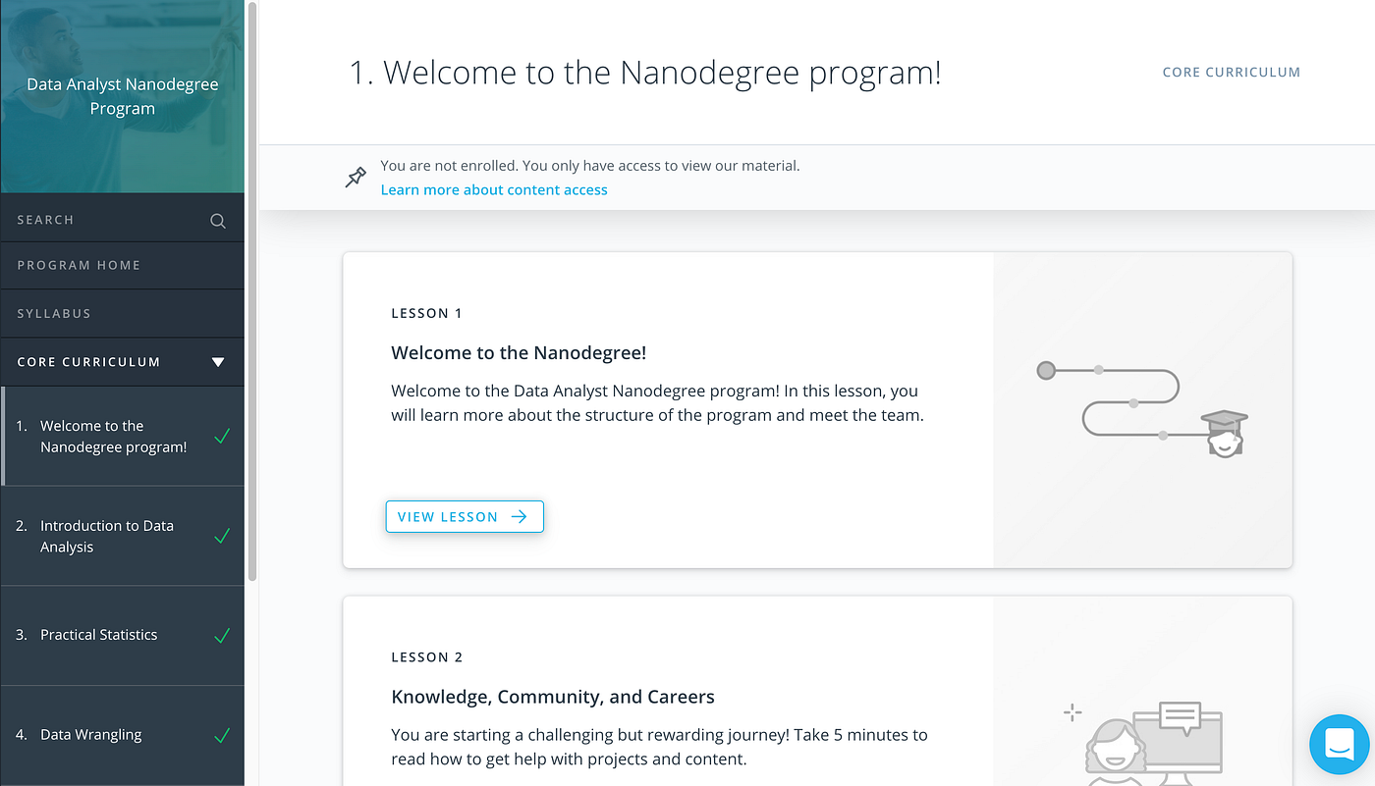This screenshot has height=786, width=1375.
Task: Click the green checkmark beside Practical Statistics
Action: click(x=221, y=634)
